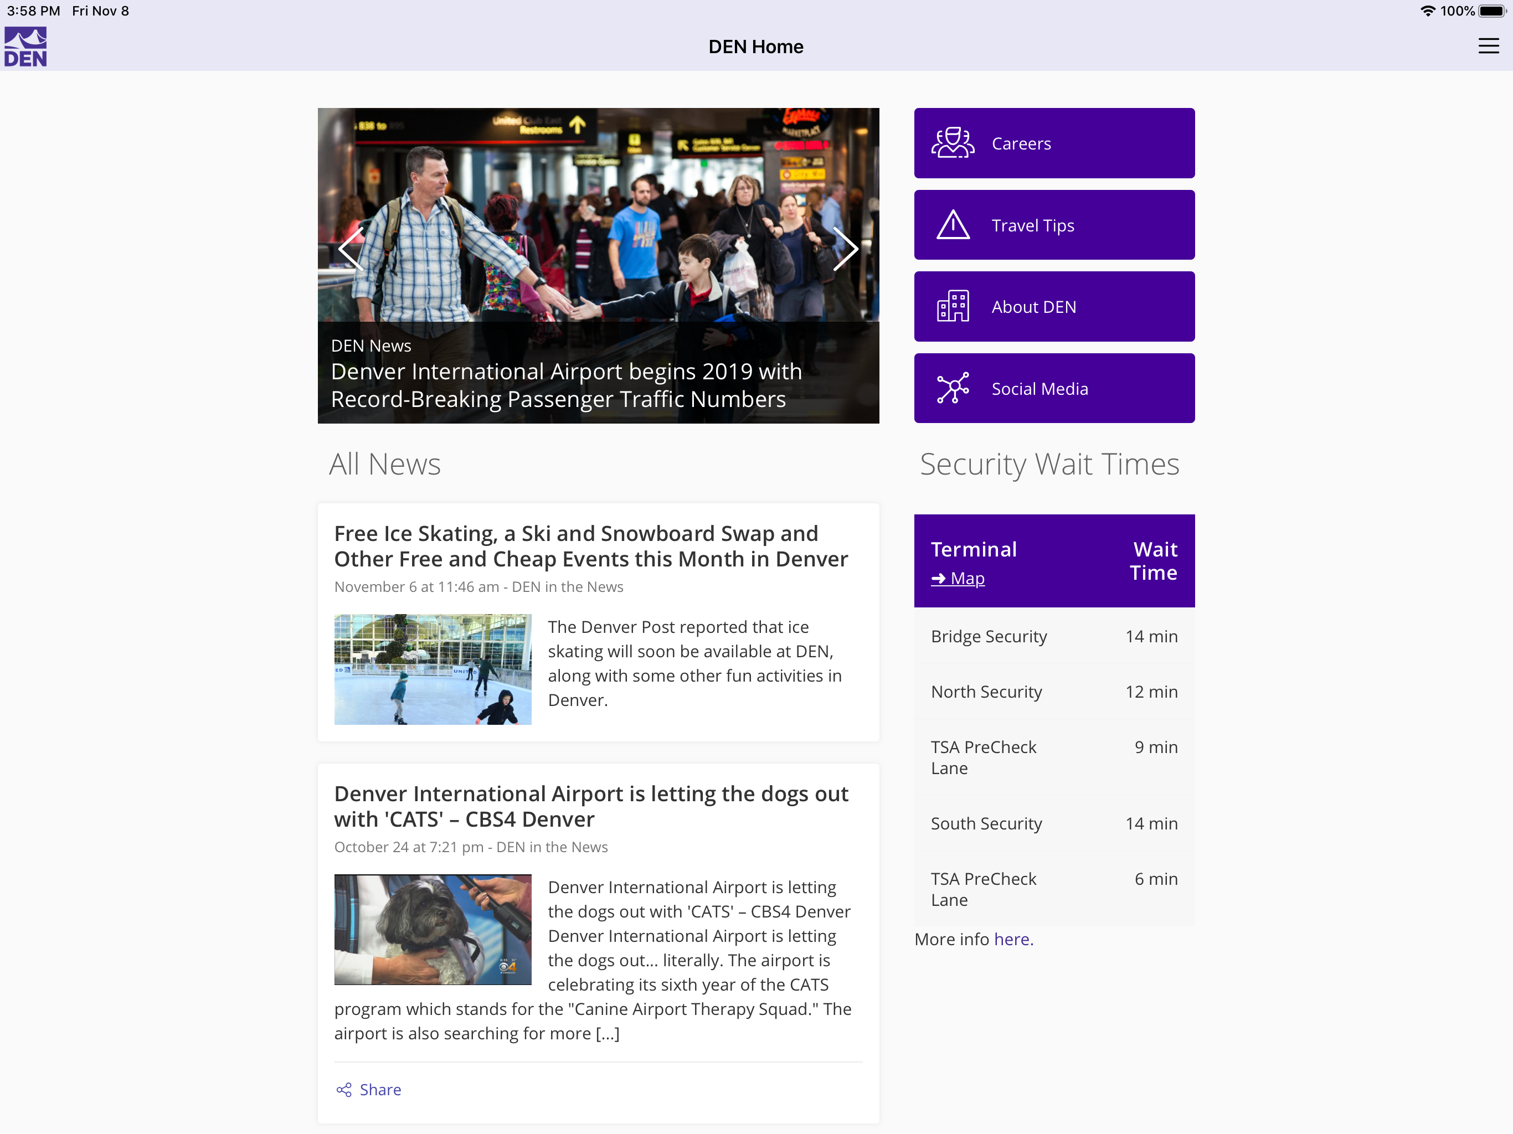Select the TSA PreCheck Lane 6 min row
Viewport: 1513px width, 1134px height.
click(x=1054, y=889)
